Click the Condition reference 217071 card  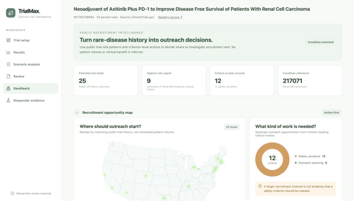pyautogui.click(x=310, y=81)
